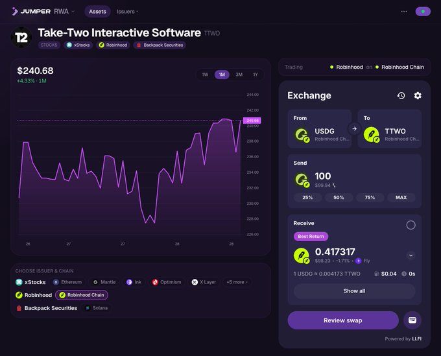Expand the +5 more chains
This screenshot has height=356, width=441.
[x=237, y=282]
